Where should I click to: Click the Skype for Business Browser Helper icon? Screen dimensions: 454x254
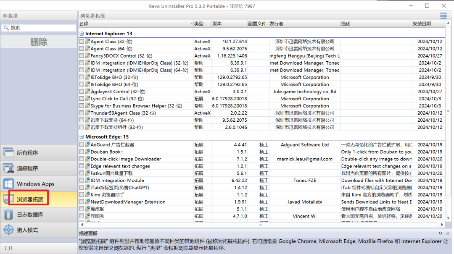(x=87, y=106)
